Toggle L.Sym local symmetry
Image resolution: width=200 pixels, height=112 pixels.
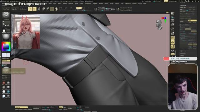pos(172,51)
